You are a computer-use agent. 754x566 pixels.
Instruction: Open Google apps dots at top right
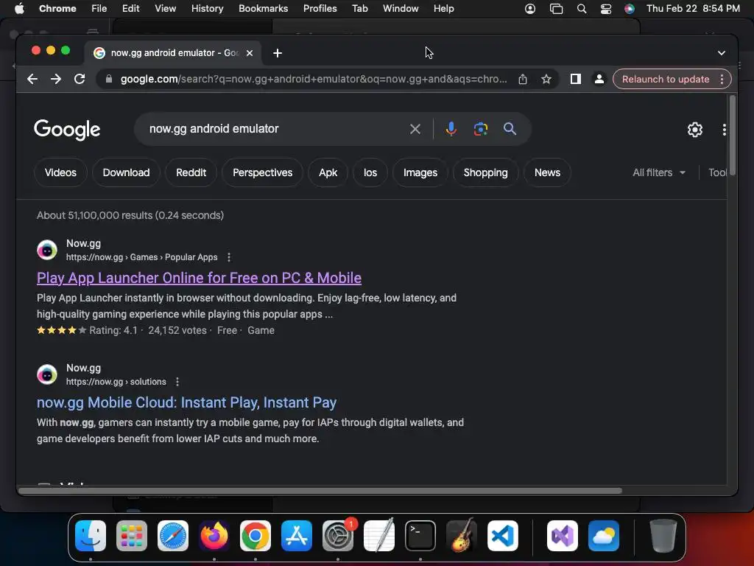pyautogui.click(x=725, y=130)
